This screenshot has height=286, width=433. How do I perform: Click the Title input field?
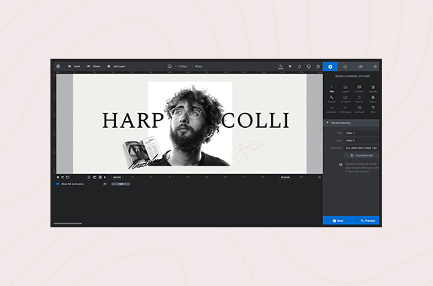(361, 133)
